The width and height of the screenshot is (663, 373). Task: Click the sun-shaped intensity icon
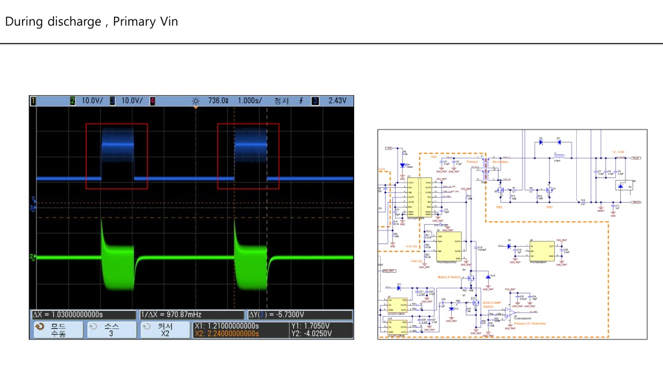[196, 101]
